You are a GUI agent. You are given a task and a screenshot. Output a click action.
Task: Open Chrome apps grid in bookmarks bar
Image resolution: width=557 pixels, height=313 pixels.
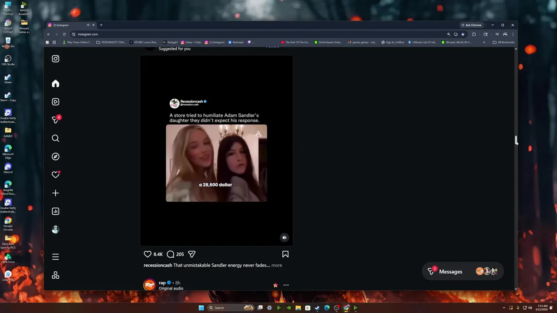pos(54,42)
